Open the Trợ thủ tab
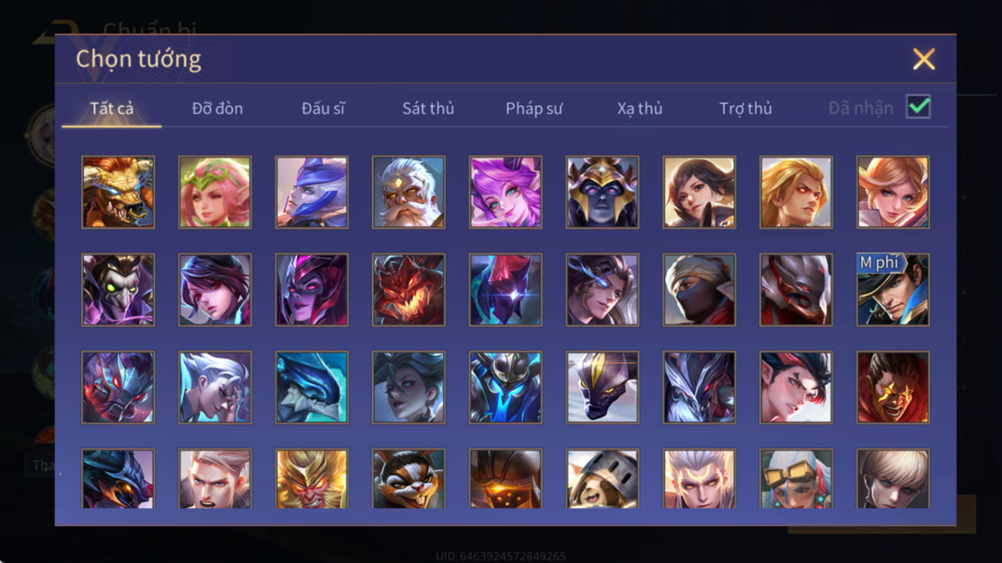 [x=746, y=108]
